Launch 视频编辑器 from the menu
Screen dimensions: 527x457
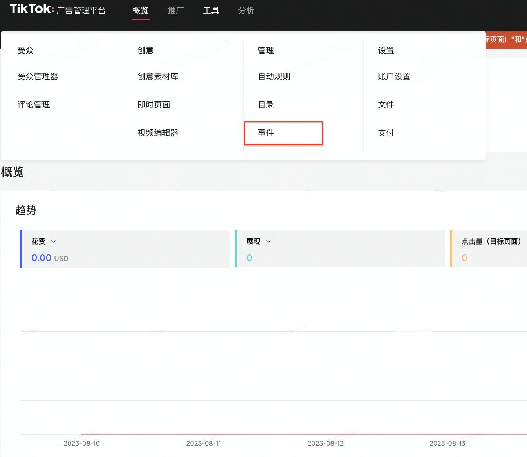(x=158, y=133)
